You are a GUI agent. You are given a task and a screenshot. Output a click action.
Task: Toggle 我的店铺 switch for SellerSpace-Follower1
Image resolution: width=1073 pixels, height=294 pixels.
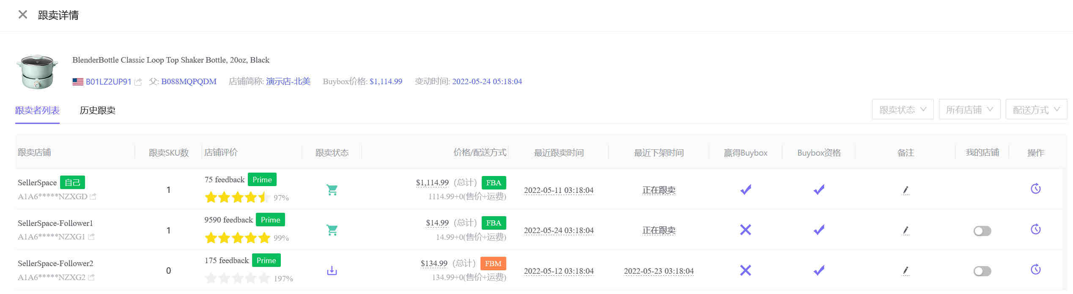(x=982, y=231)
